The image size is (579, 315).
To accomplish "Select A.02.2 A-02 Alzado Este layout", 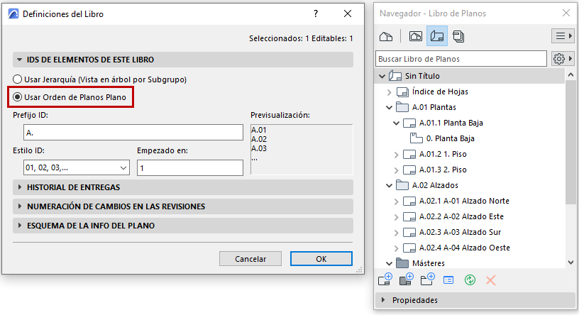I will pos(461,216).
